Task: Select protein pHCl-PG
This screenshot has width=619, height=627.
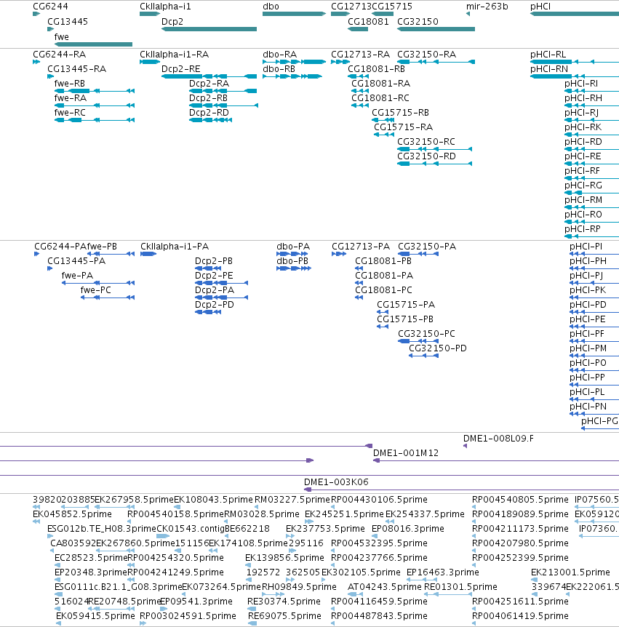Action: (599, 421)
